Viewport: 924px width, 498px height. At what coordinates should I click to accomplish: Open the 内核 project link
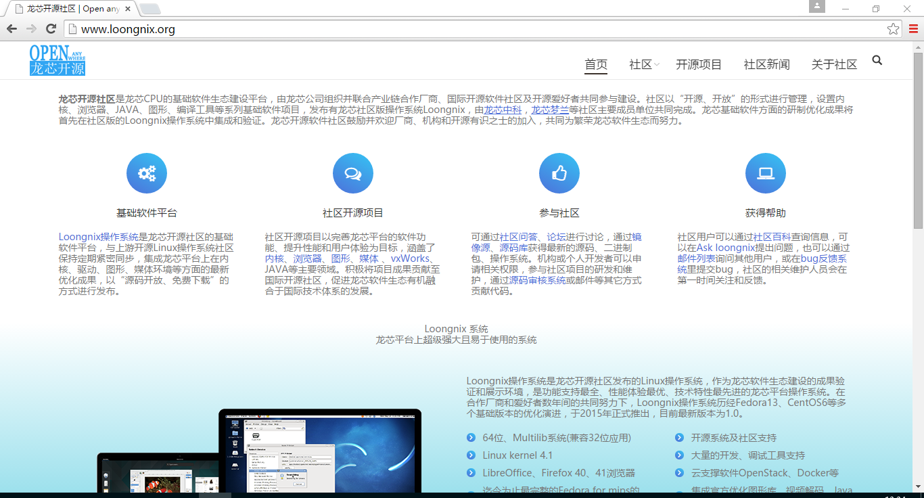pyautogui.click(x=275, y=258)
